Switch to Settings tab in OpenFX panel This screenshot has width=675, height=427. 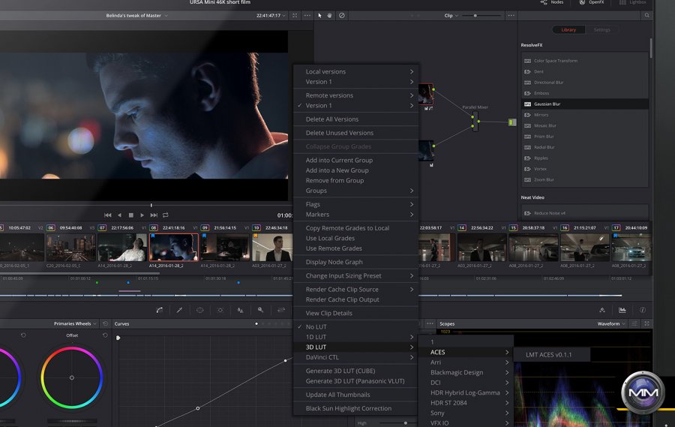[601, 30]
